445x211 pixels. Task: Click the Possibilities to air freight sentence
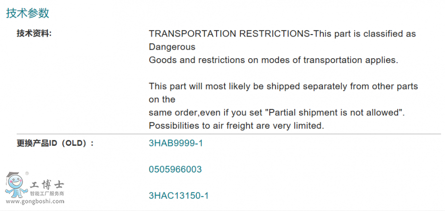(236, 126)
